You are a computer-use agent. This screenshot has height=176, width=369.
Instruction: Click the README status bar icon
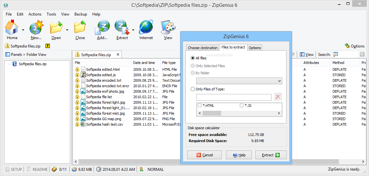coord(37,169)
